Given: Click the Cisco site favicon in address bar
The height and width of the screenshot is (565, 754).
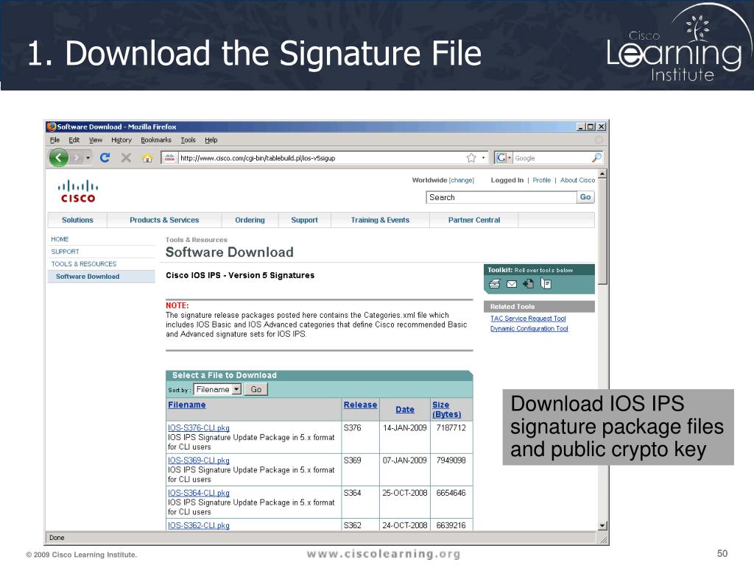Looking at the screenshot, I should pos(170,157).
